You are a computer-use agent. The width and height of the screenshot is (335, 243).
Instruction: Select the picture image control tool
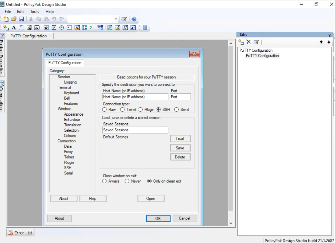tap(29, 28)
